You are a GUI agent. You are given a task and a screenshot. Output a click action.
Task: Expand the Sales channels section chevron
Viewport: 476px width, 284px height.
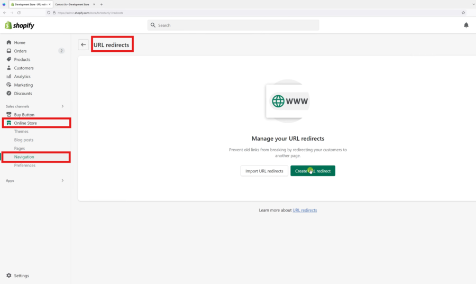click(62, 106)
